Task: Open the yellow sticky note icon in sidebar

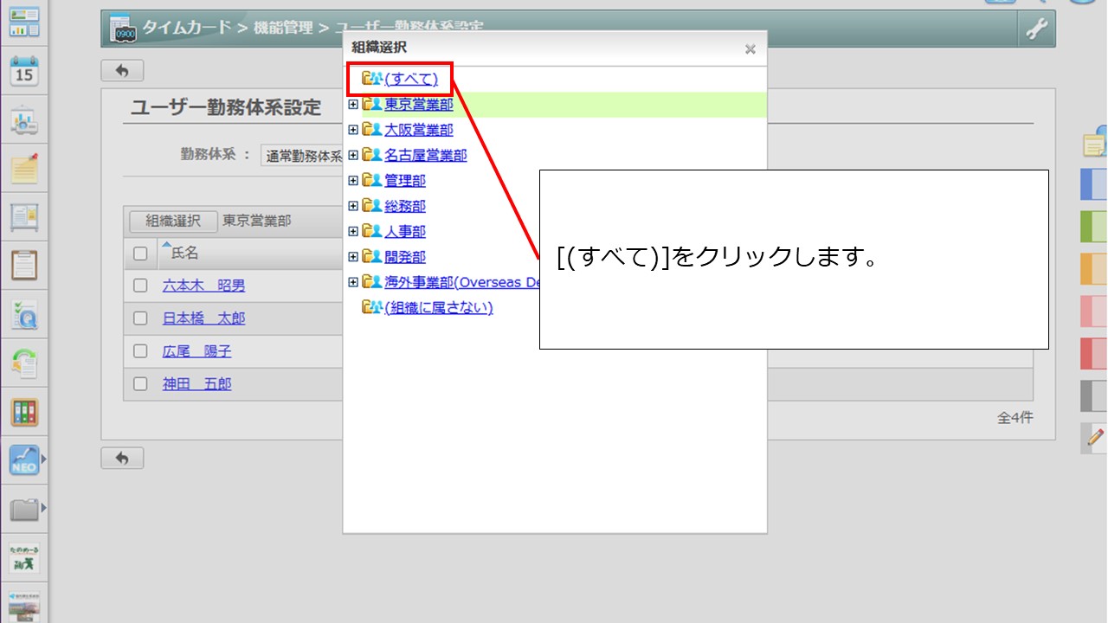Action: pos(24,168)
